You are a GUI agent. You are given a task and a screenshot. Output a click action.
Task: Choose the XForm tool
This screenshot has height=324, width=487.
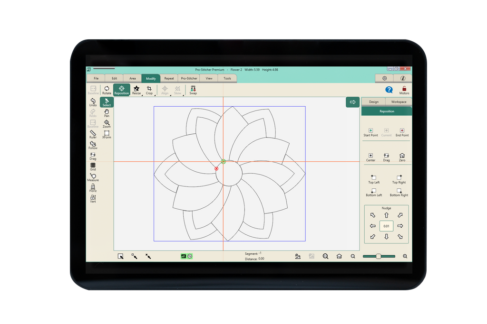coord(107,134)
